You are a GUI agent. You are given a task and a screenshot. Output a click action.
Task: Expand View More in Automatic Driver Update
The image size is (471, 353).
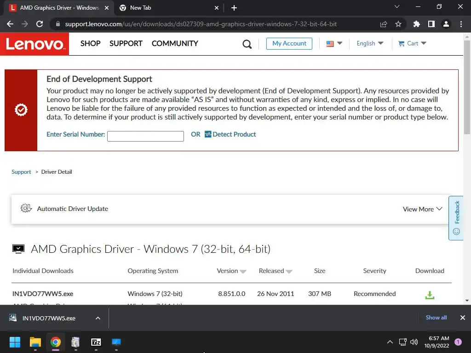tap(422, 209)
